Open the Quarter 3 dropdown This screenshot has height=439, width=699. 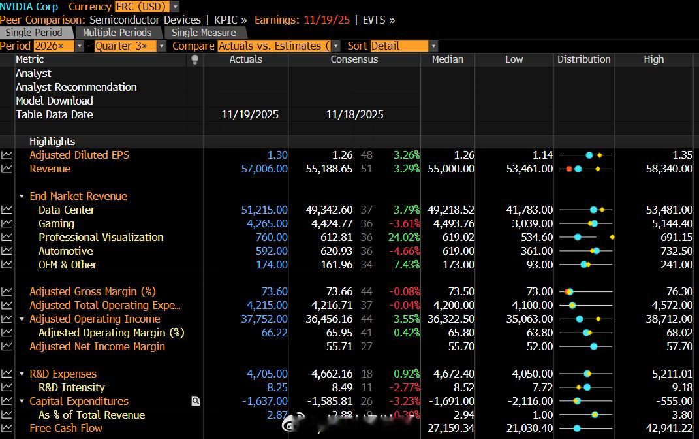[162, 46]
